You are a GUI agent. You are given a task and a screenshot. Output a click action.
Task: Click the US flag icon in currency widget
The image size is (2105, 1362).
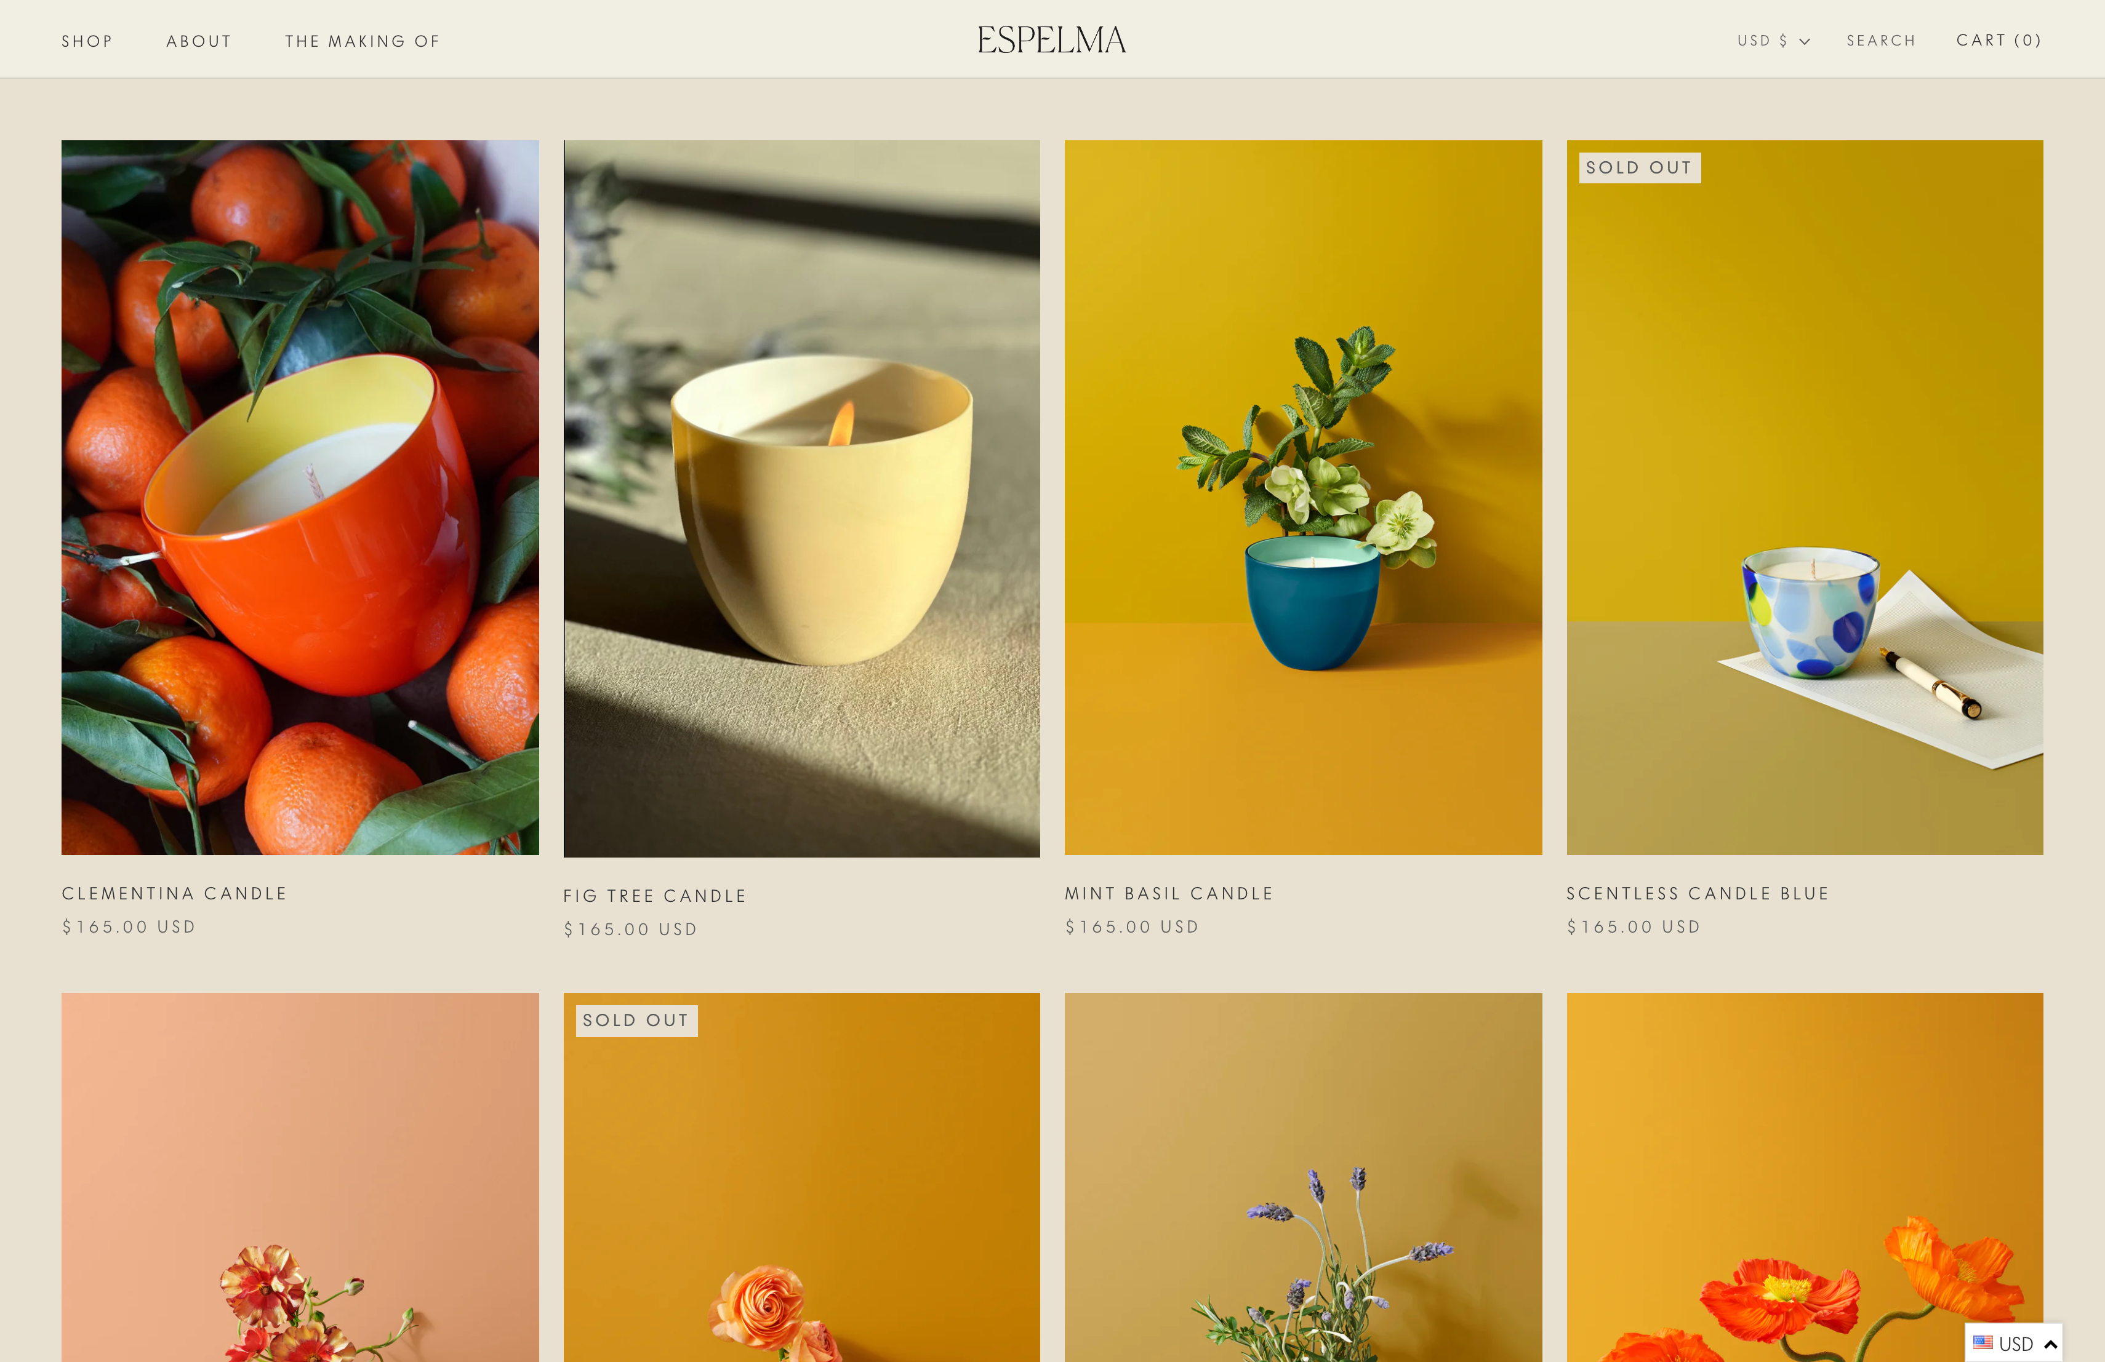[1983, 1342]
